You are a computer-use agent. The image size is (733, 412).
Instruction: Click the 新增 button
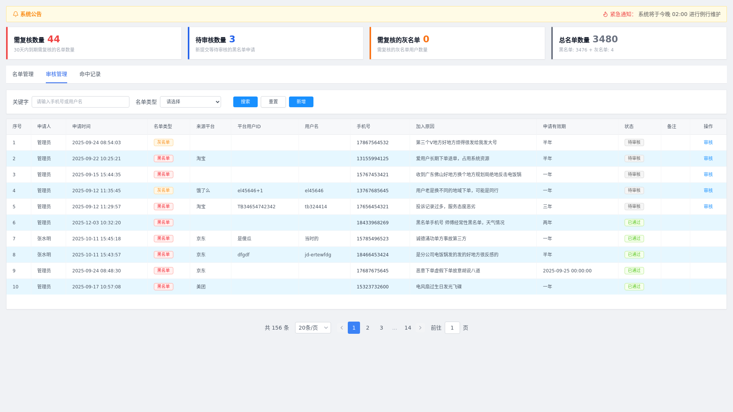click(301, 102)
